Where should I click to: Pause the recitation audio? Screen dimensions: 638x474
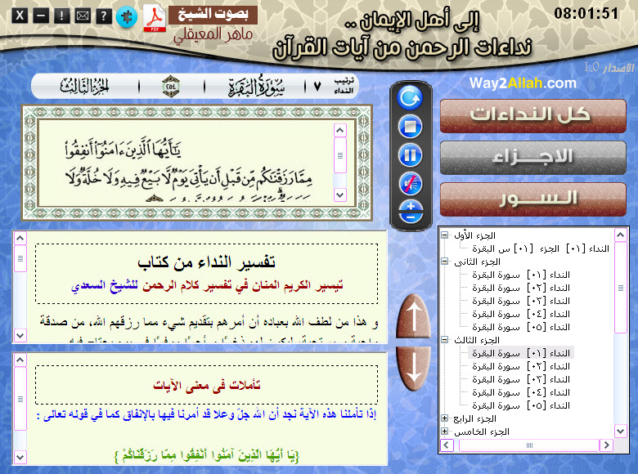(x=410, y=155)
